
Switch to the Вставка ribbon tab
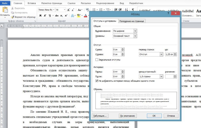pos(32,3)
